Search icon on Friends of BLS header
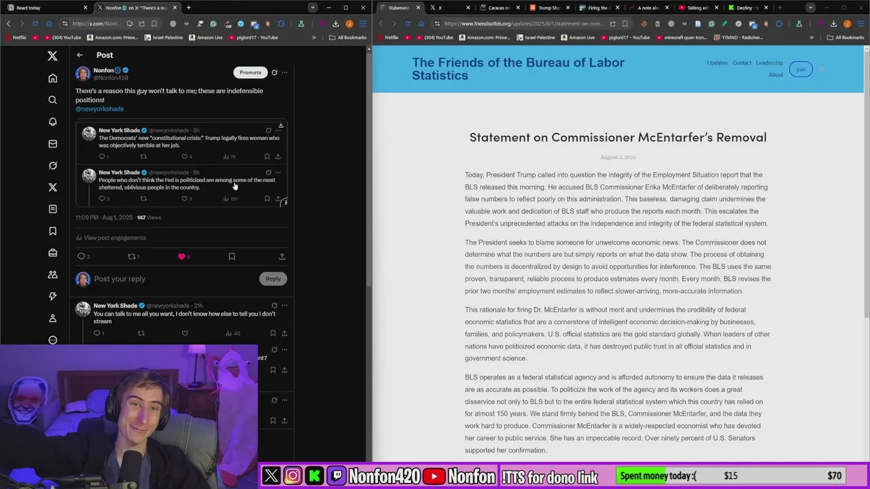The width and height of the screenshot is (870, 489). [821, 69]
